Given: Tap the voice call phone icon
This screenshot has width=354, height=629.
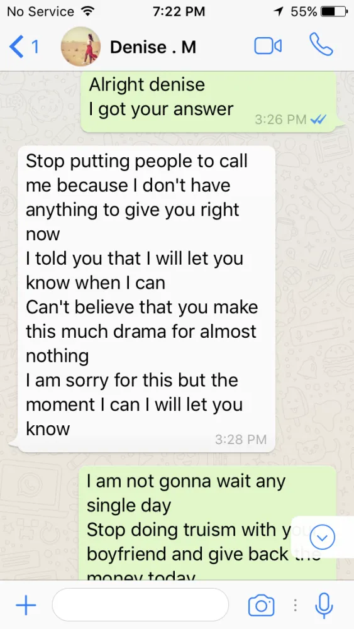Looking at the screenshot, I should 321,45.
